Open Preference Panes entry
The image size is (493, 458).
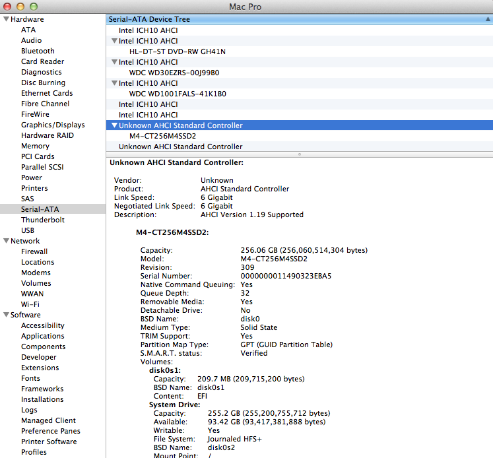(x=51, y=431)
